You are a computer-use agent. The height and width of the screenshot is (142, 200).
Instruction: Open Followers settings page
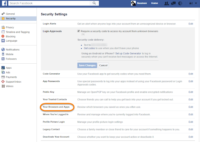pyautogui.click(x=11, y=59)
